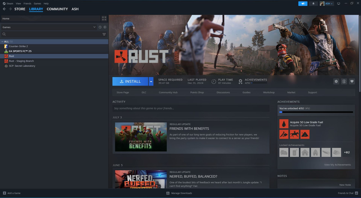The width and height of the screenshot is (361, 198).
Task: Open Rust Community Hub link
Action: (168, 92)
